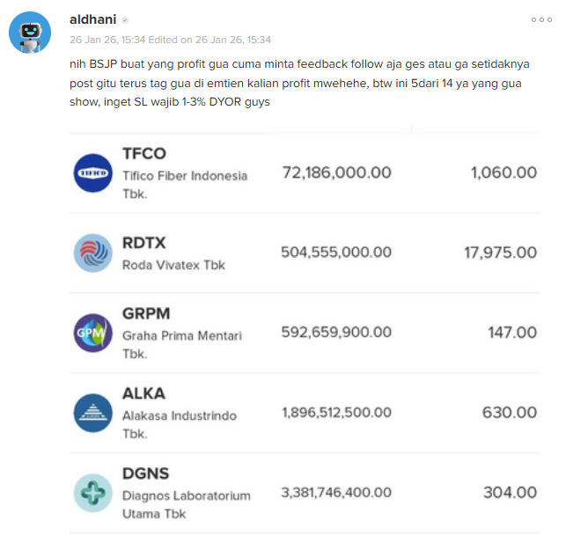The height and width of the screenshot is (551, 566).
Task: Click the ALKA Alakasa Industrindo logo
Action: coord(92,413)
